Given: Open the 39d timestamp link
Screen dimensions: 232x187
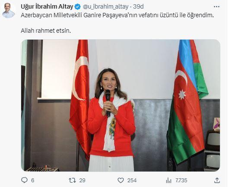Looking at the screenshot, I should click(138, 6).
